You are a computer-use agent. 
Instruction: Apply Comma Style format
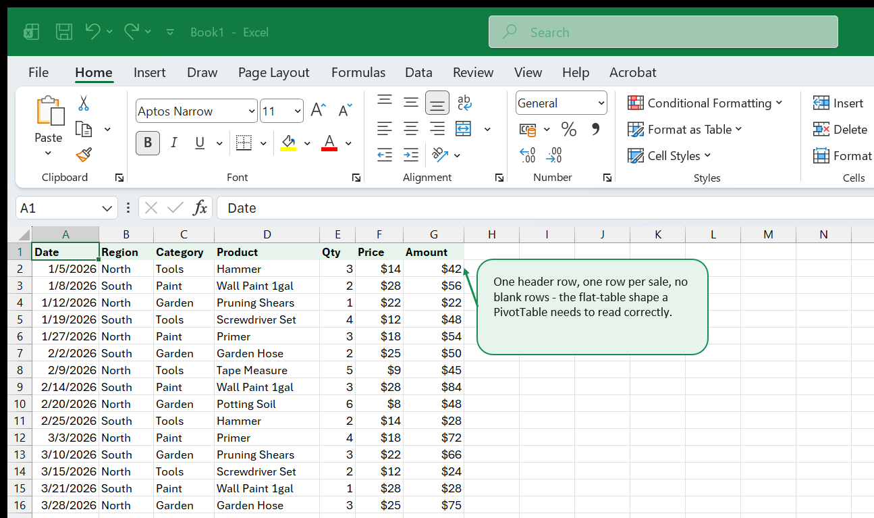click(595, 128)
